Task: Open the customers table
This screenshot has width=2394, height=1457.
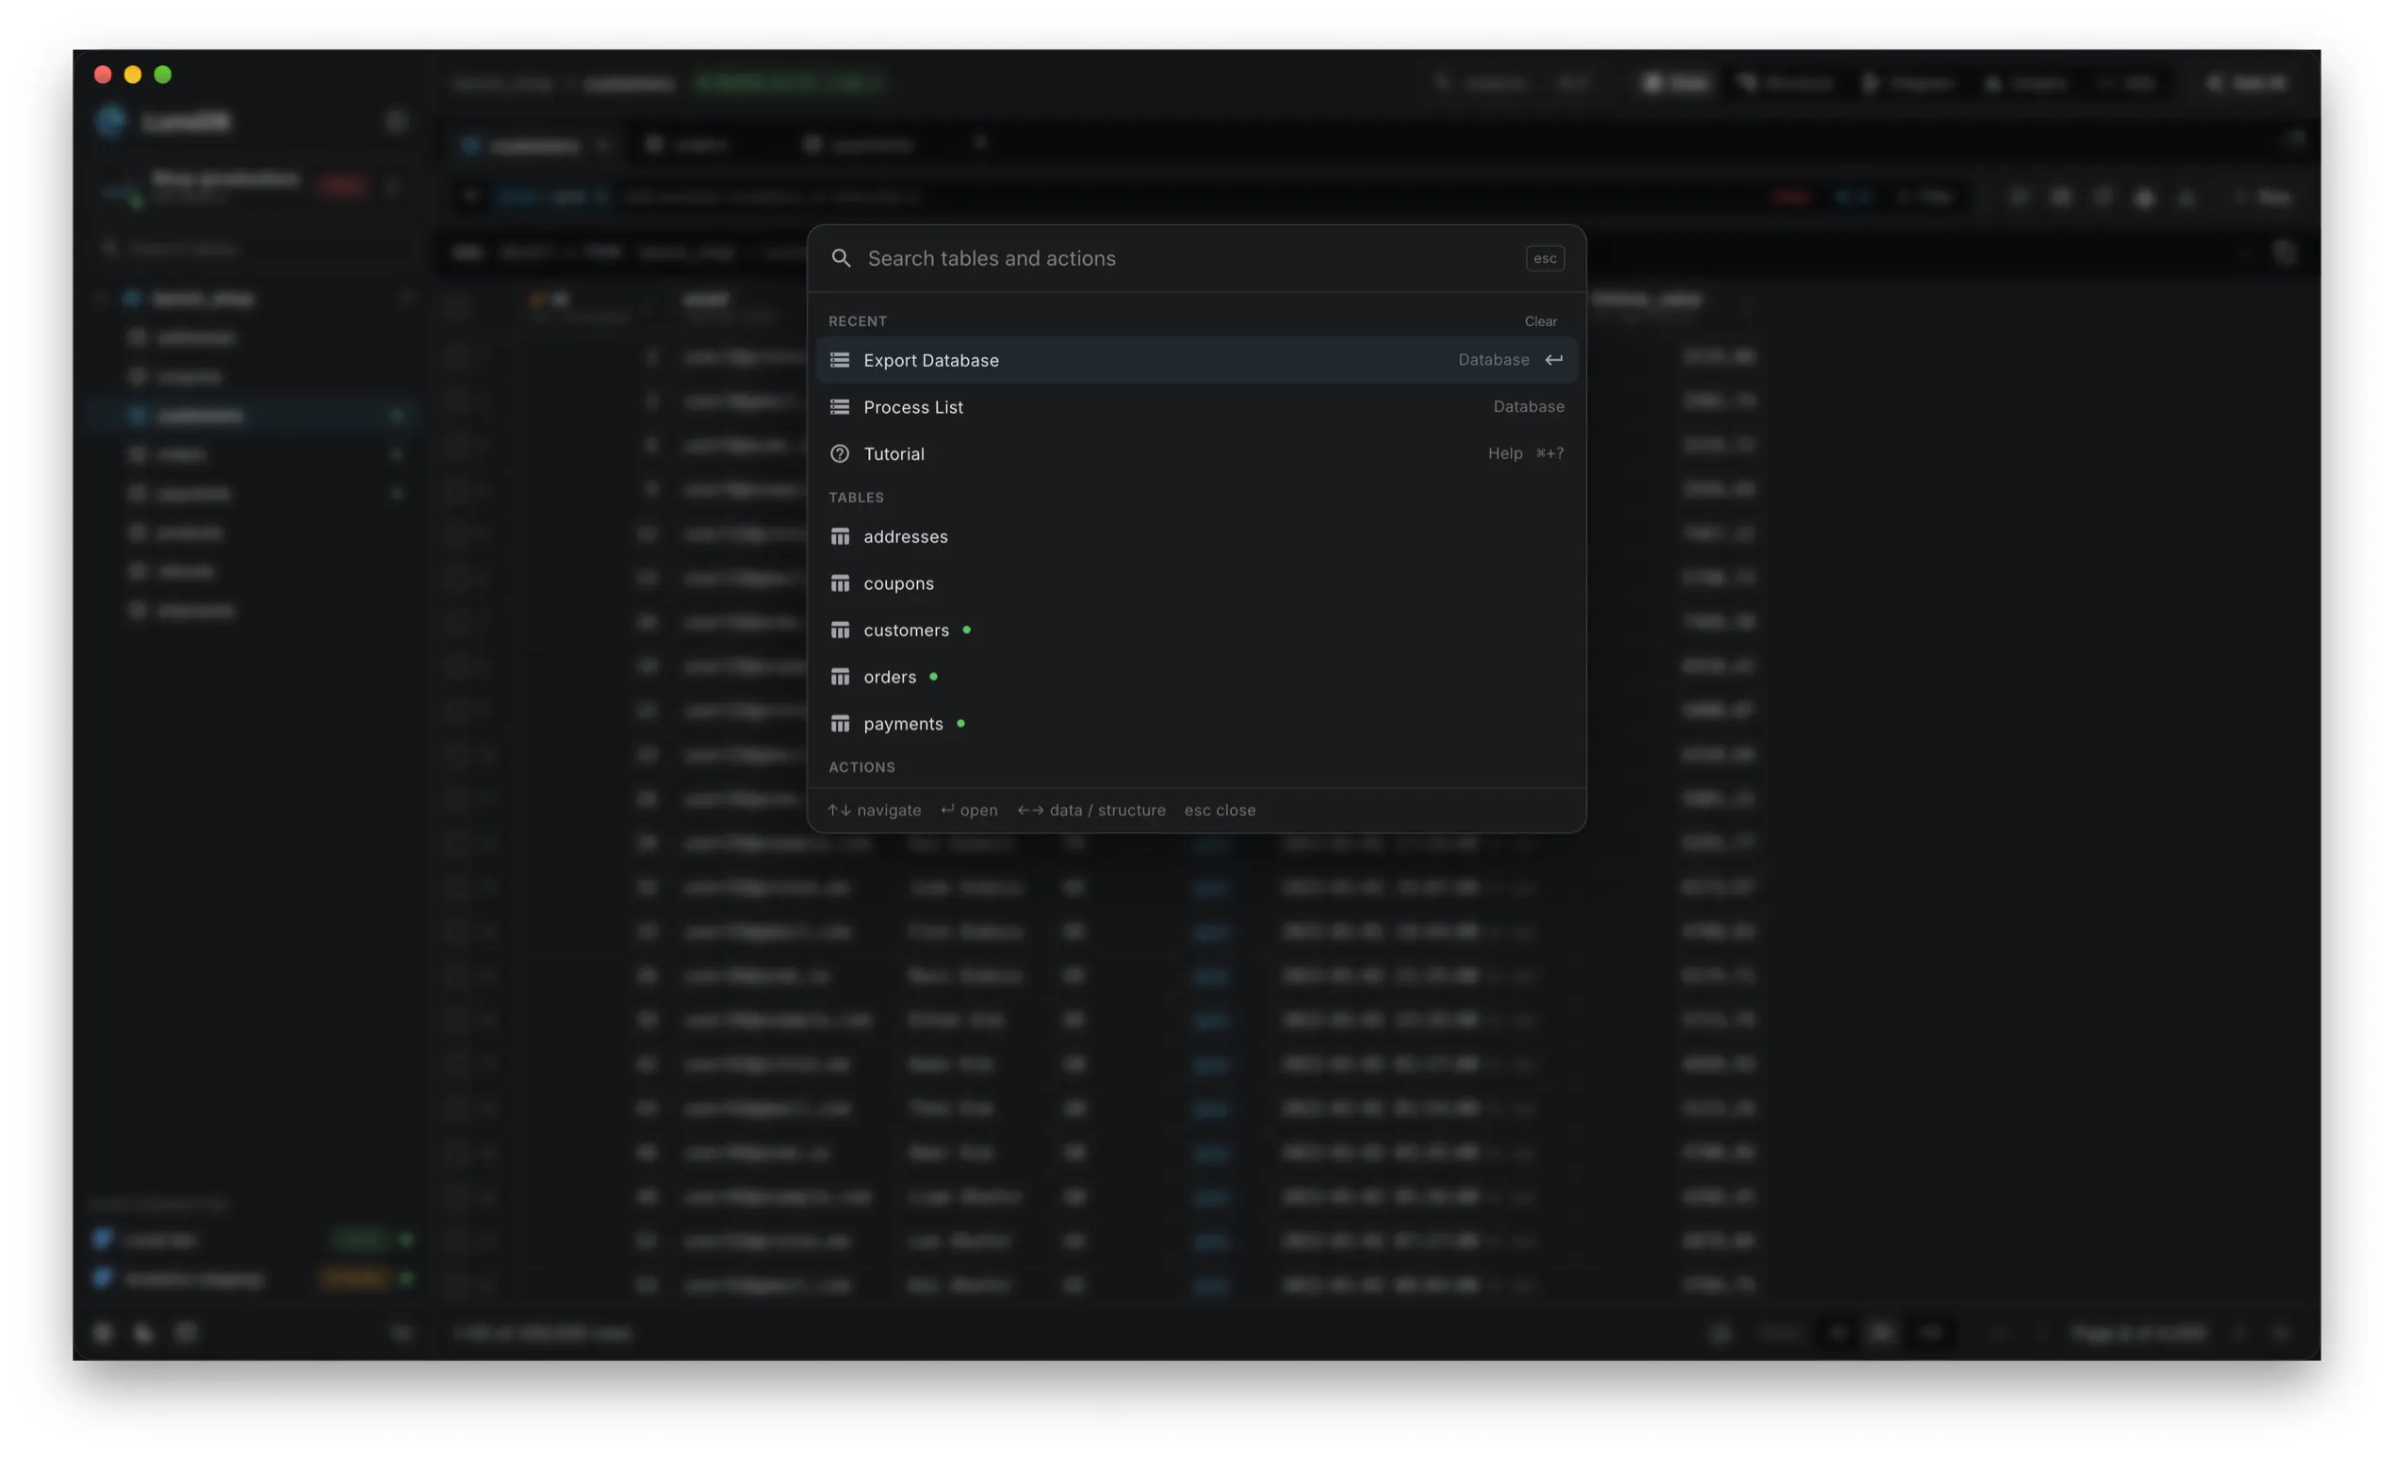Action: tap(1196, 630)
